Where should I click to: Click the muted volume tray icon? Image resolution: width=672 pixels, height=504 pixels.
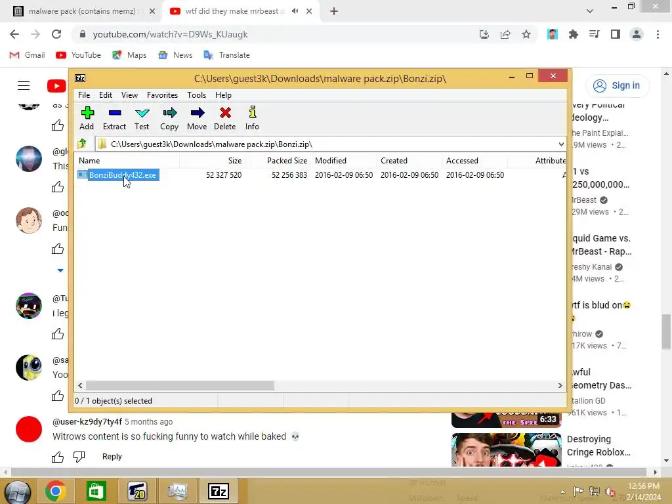610,491
